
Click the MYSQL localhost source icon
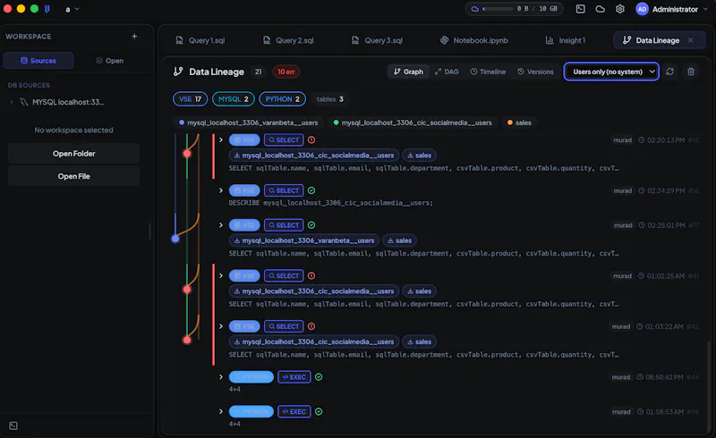tap(24, 102)
